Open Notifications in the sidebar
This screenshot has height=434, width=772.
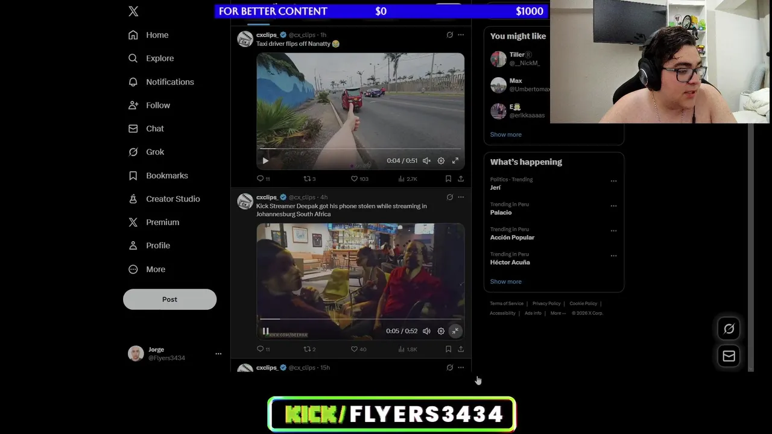[161, 82]
